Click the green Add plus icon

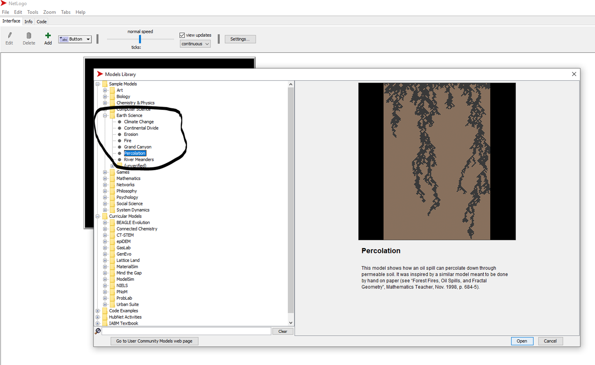point(48,35)
